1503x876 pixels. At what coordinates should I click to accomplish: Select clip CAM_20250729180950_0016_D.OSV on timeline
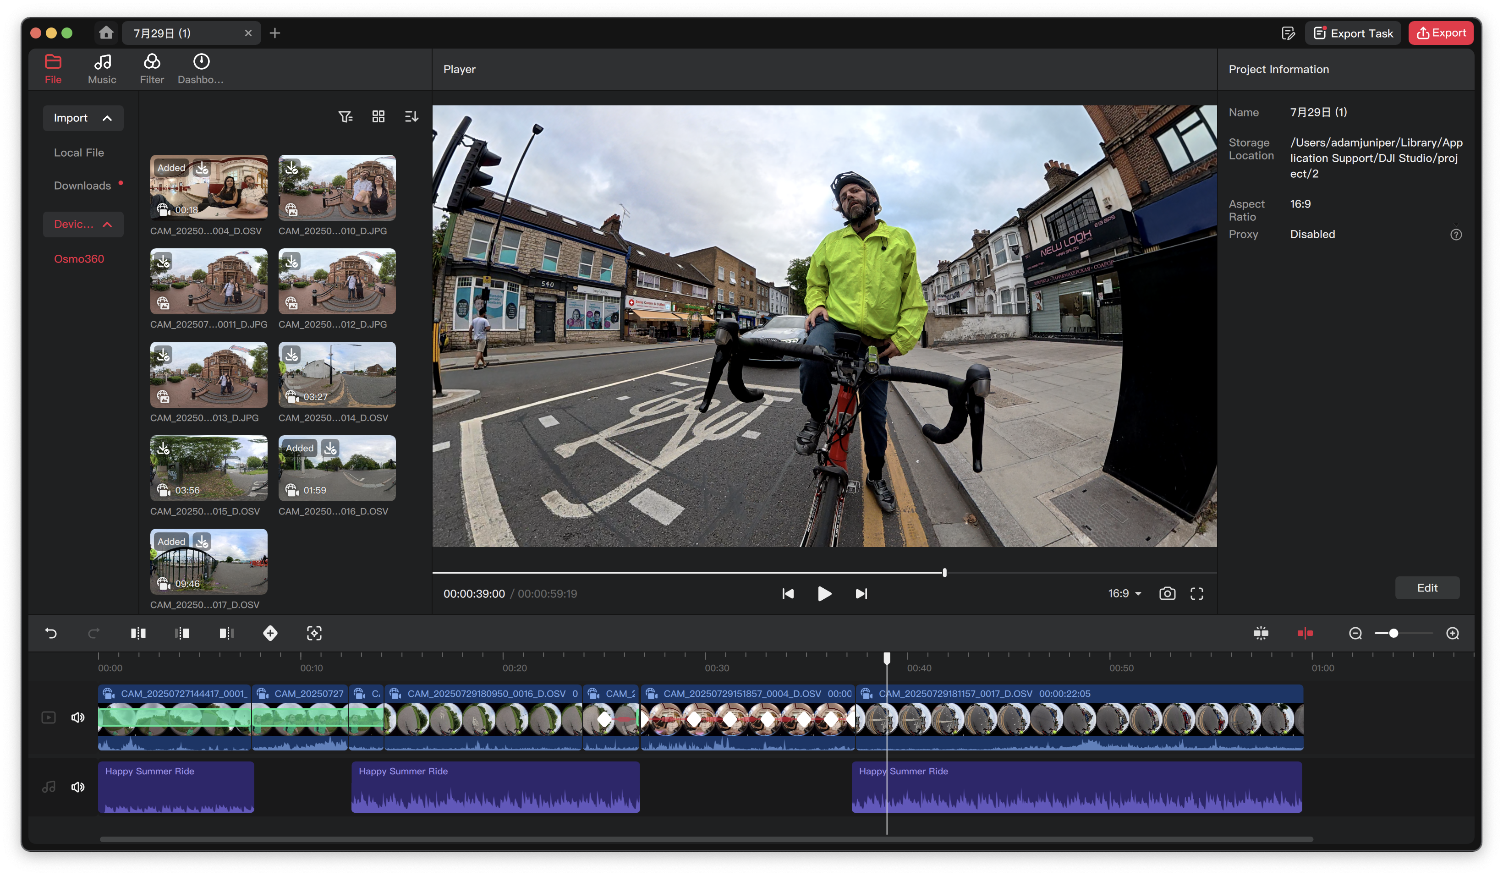483,717
